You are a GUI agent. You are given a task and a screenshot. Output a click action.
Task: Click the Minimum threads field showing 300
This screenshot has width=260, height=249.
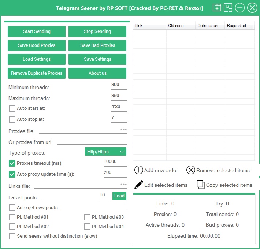pos(119,86)
